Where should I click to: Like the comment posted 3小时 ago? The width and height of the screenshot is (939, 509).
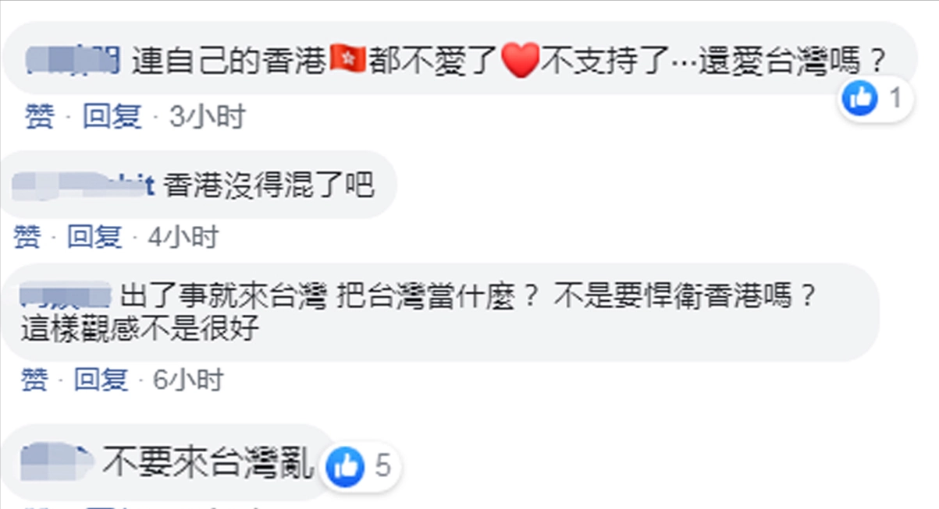38,117
